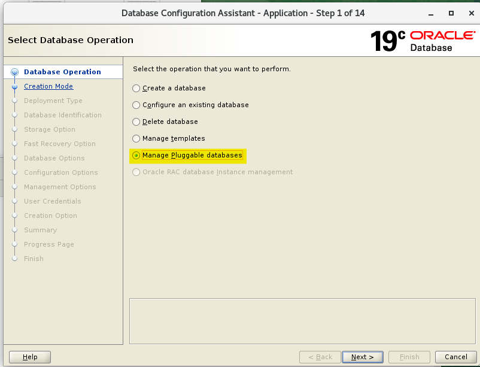This screenshot has width=480, height=367.
Task: Choose Configure an existing database
Action: pyautogui.click(x=190, y=105)
